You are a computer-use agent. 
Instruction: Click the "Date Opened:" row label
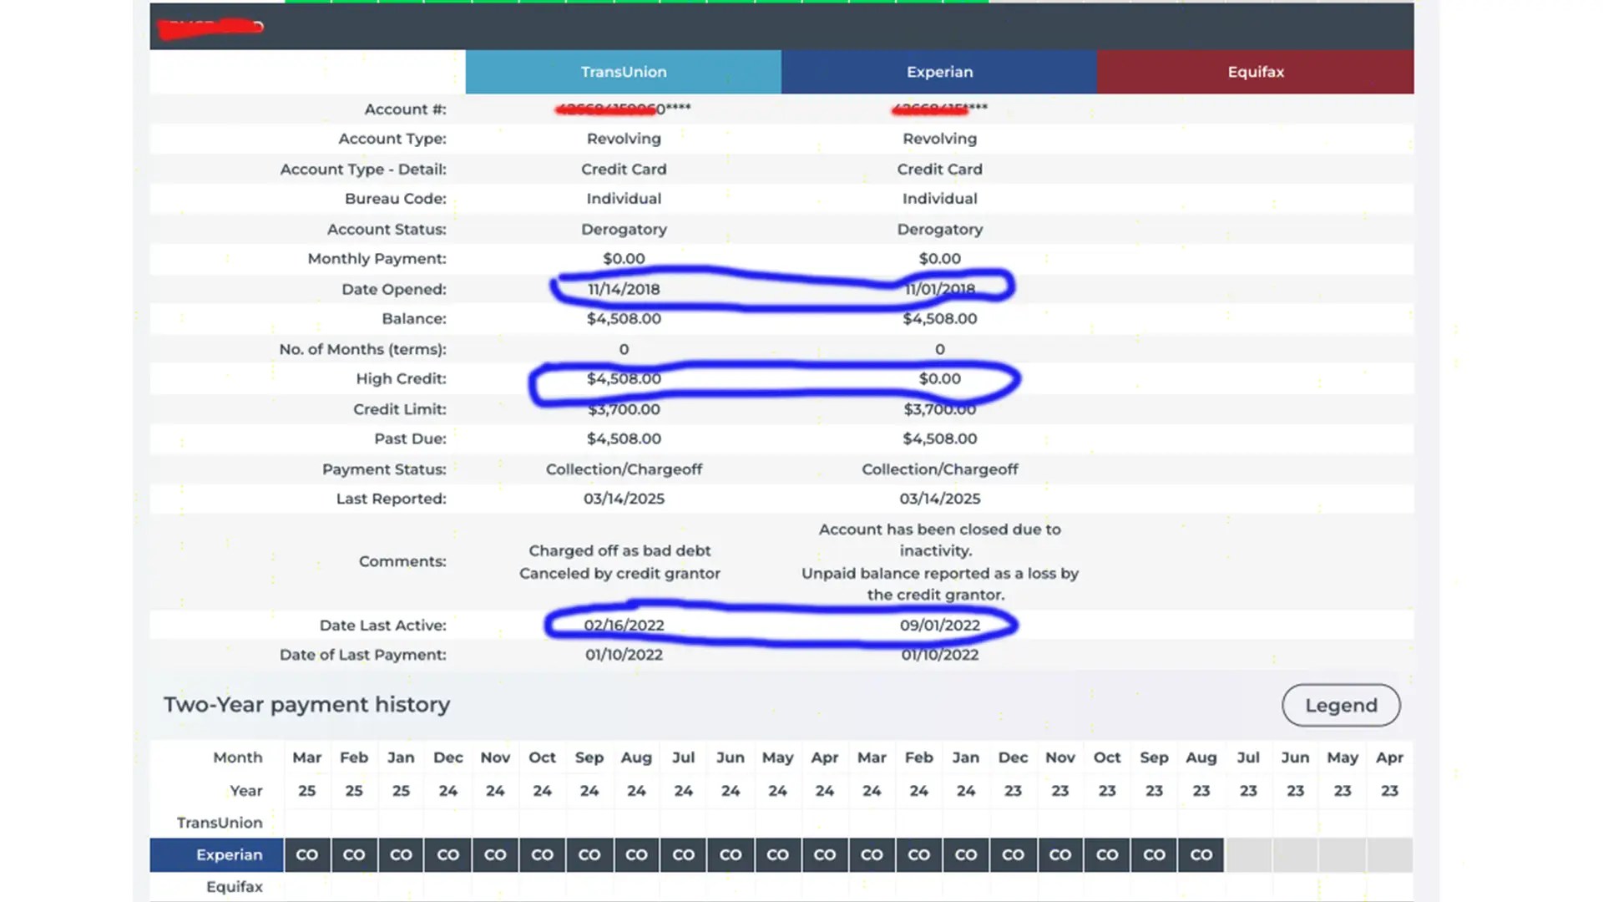[394, 289]
